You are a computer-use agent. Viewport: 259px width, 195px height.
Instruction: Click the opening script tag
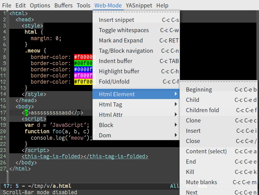(34, 119)
